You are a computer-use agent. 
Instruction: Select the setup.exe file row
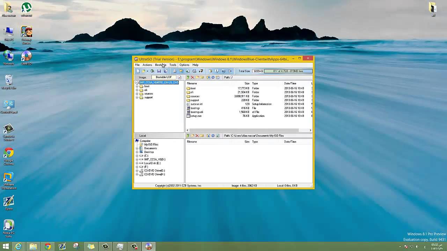click(x=249, y=116)
